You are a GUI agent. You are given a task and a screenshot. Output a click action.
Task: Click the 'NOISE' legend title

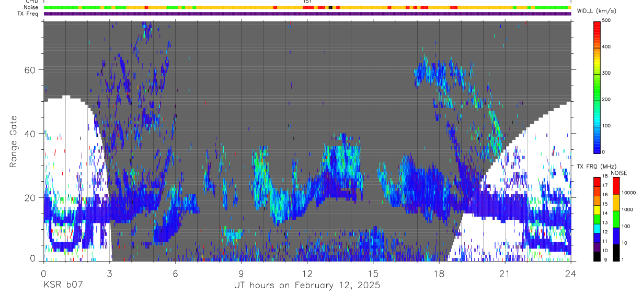pos(618,173)
